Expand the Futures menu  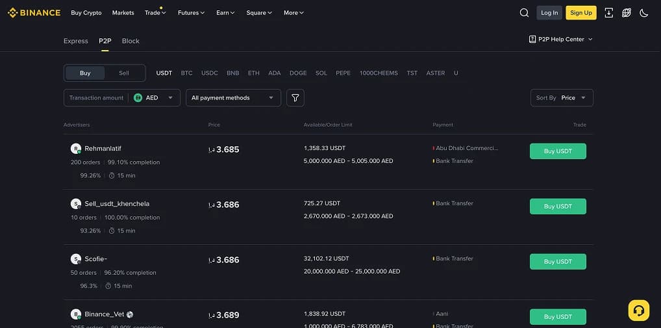click(192, 12)
